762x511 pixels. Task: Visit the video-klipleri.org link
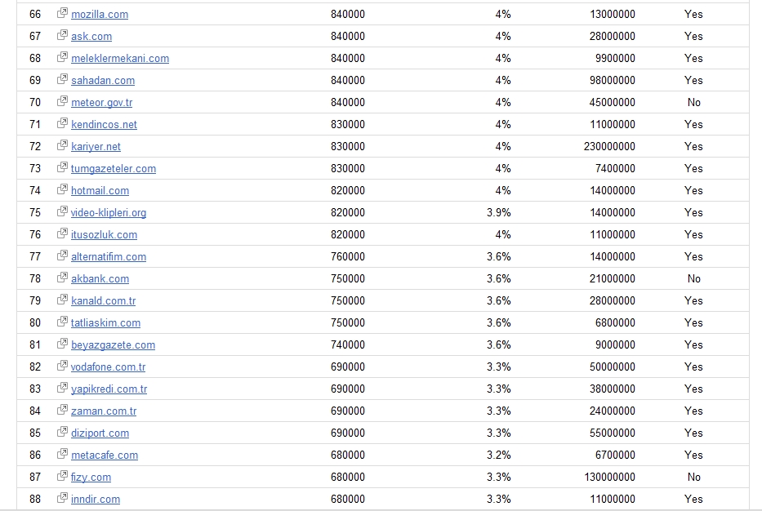pyautogui.click(x=109, y=213)
